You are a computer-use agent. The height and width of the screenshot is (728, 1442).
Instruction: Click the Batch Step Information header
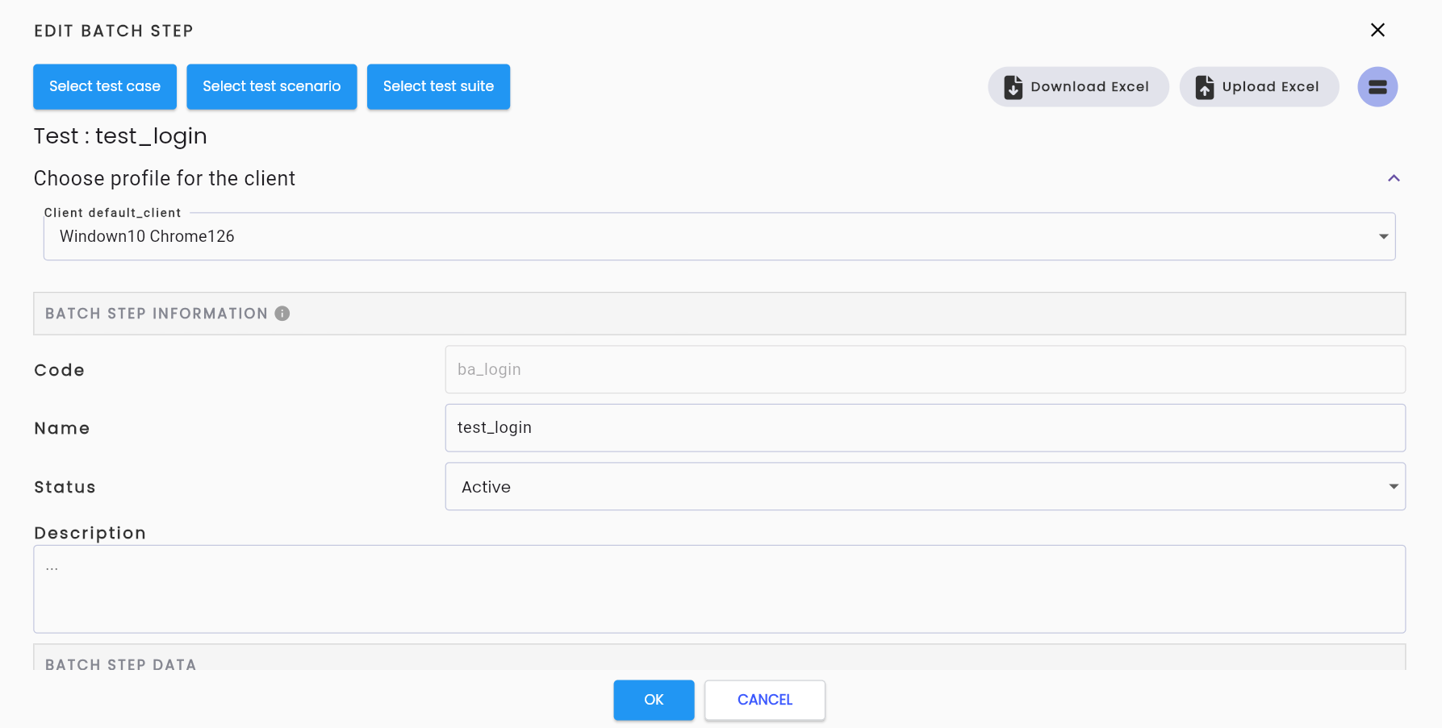[x=719, y=314]
